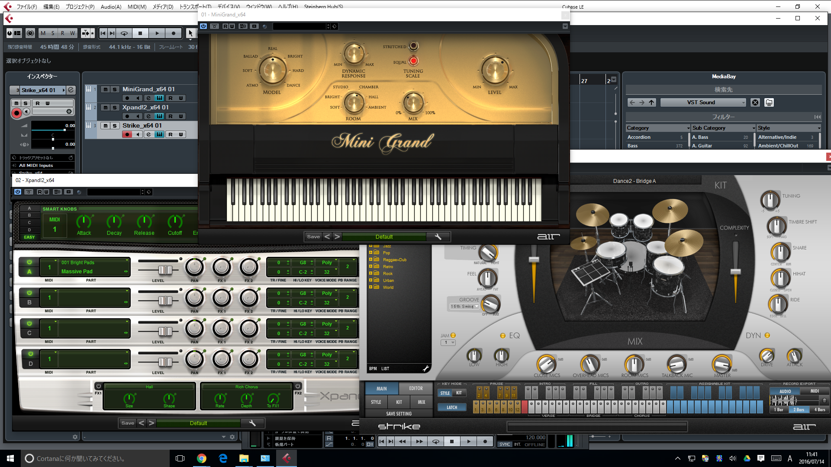
Task: Activate project power button in Cubase toolbar
Action: click(10, 33)
